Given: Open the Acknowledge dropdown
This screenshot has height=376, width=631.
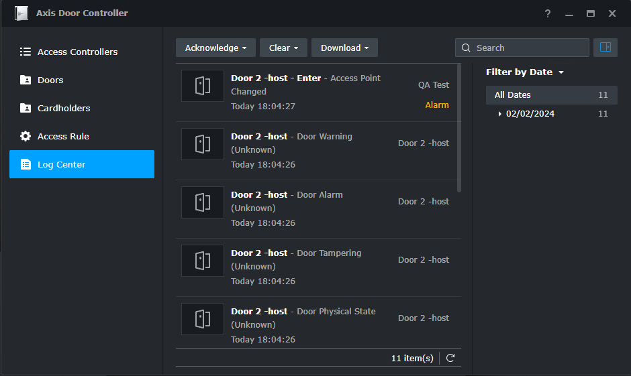Looking at the screenshot, I should 215,48.
